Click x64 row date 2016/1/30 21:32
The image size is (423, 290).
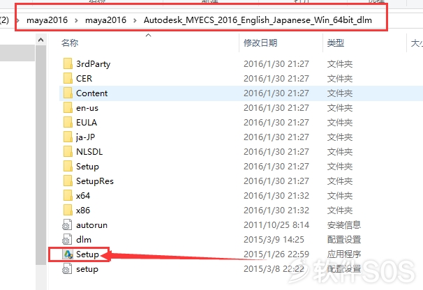click(x=276, y=195)
